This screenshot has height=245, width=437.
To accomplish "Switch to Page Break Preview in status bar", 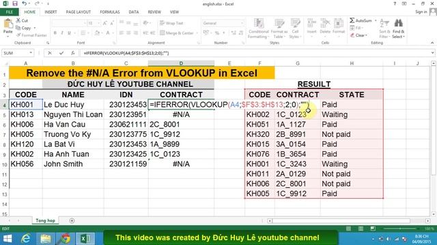I will (373, 229).
